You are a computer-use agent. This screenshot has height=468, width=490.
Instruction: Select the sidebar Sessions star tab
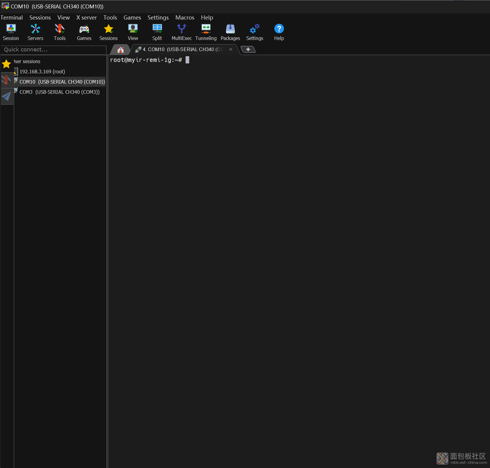(6, 64)
